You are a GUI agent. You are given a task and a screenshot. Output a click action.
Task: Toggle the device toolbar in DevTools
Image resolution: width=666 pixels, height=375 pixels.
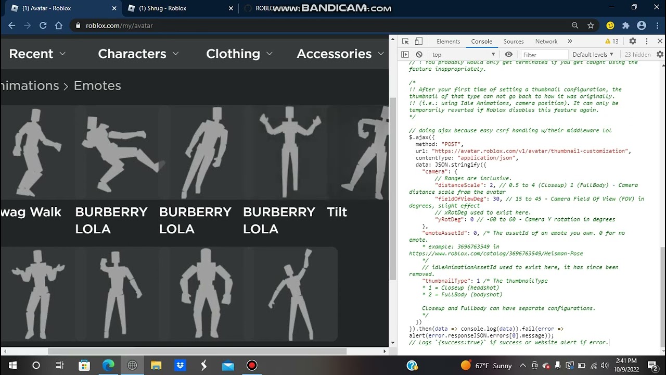[x=418, y=41]
